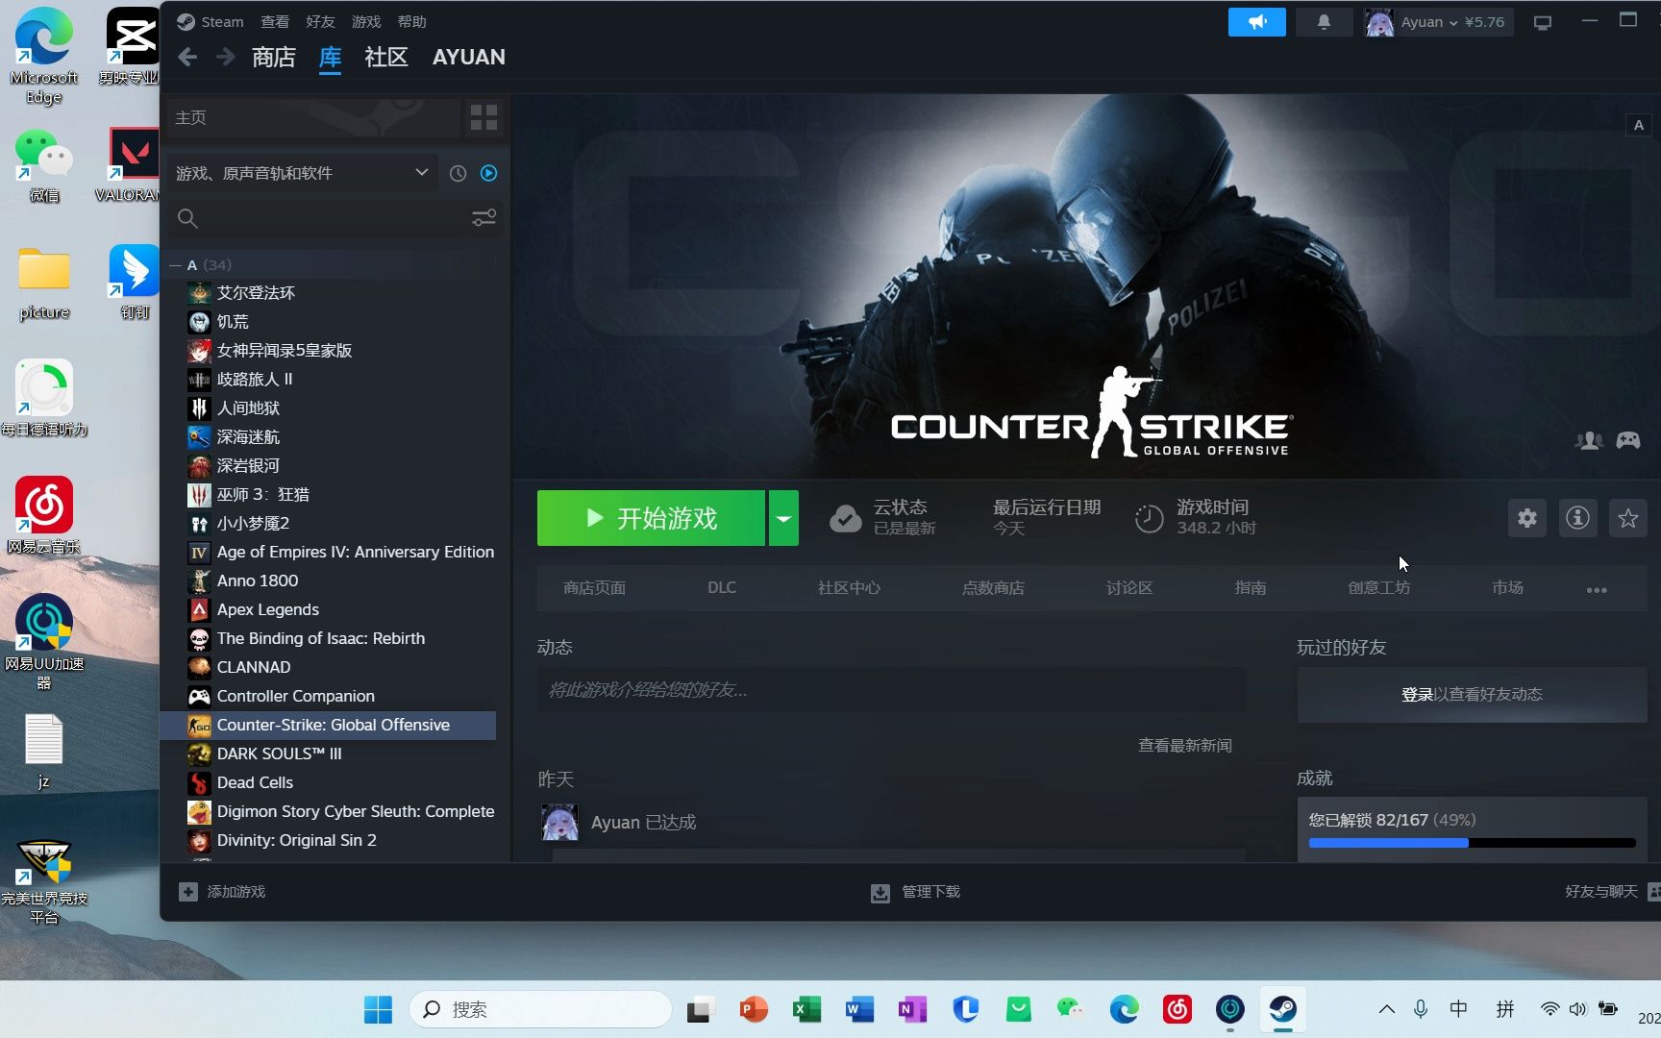Open CS:GO settings gear icon
The height and width of the screenshot is (1038, 1661).
1527,519
